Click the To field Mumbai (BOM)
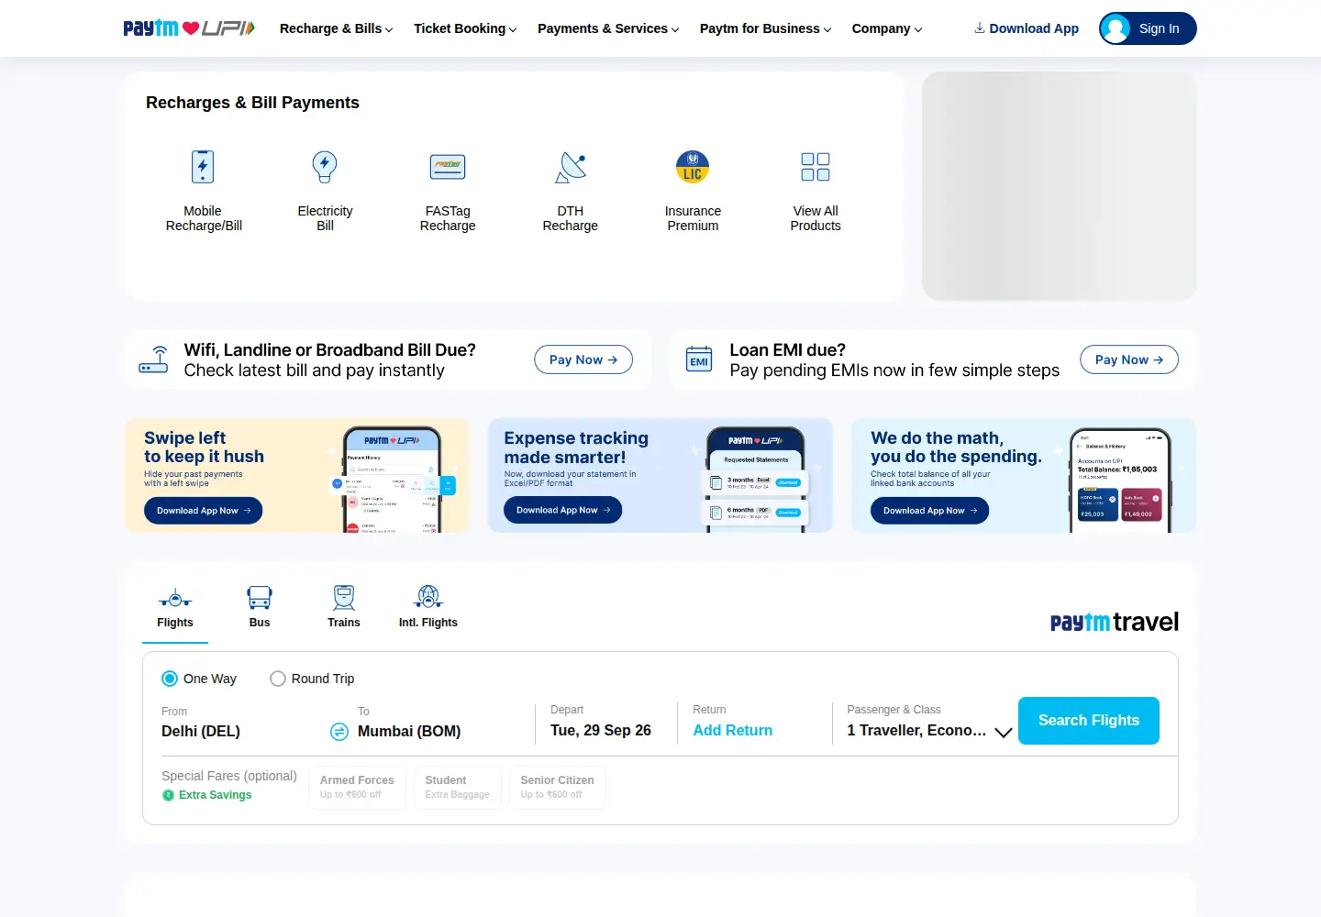 click(x=409, y=731)
